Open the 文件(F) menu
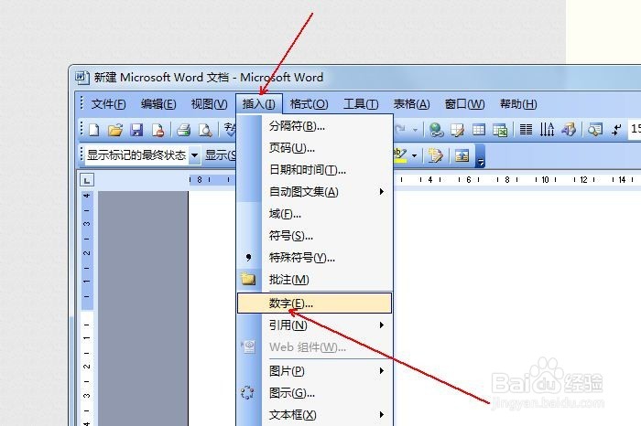Image resolution: width=641 pixels, height=426 pixels. coord(108,104)
